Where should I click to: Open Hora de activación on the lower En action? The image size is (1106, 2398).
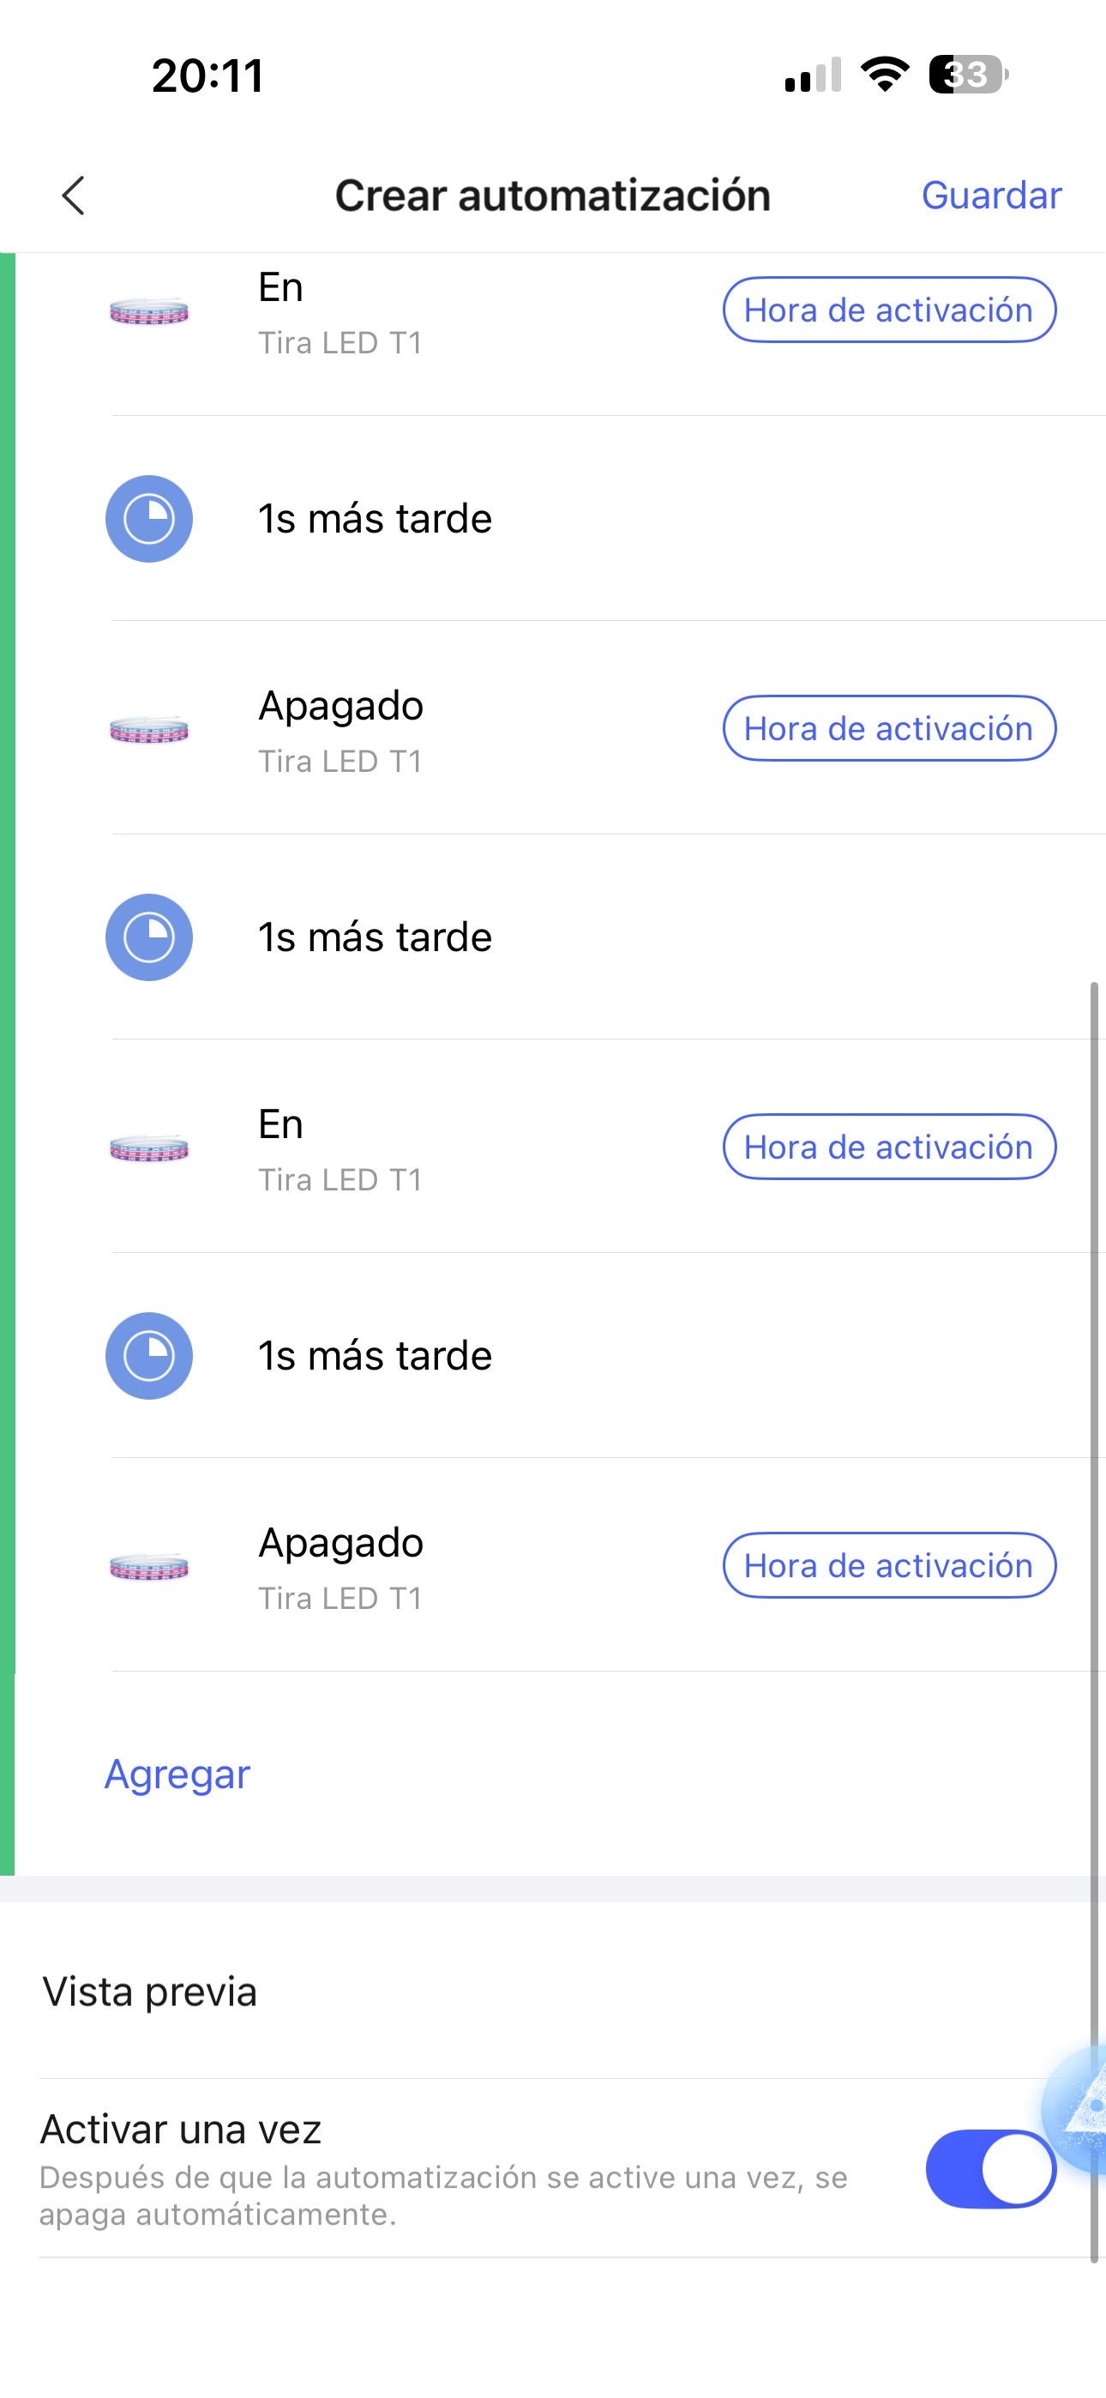[888, 1147]
